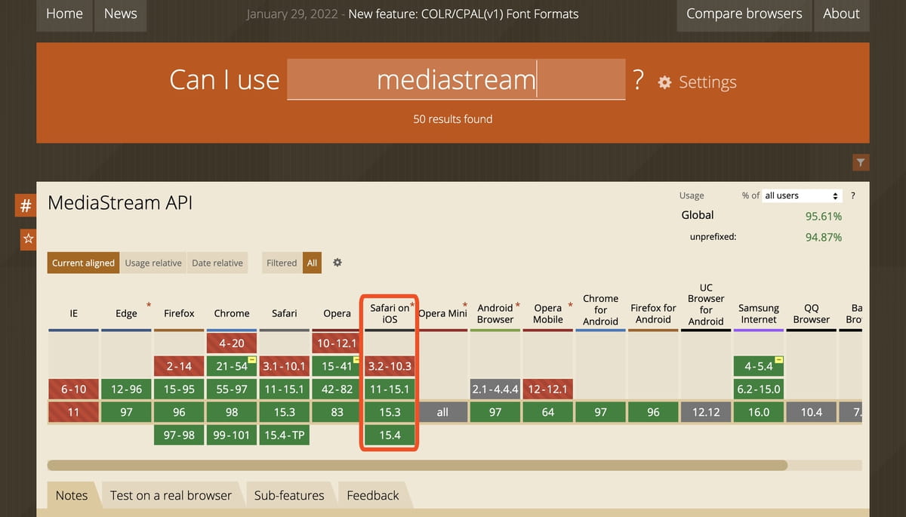
Task: Select Edge 12-96 version cell
Action: pos(126,389)
